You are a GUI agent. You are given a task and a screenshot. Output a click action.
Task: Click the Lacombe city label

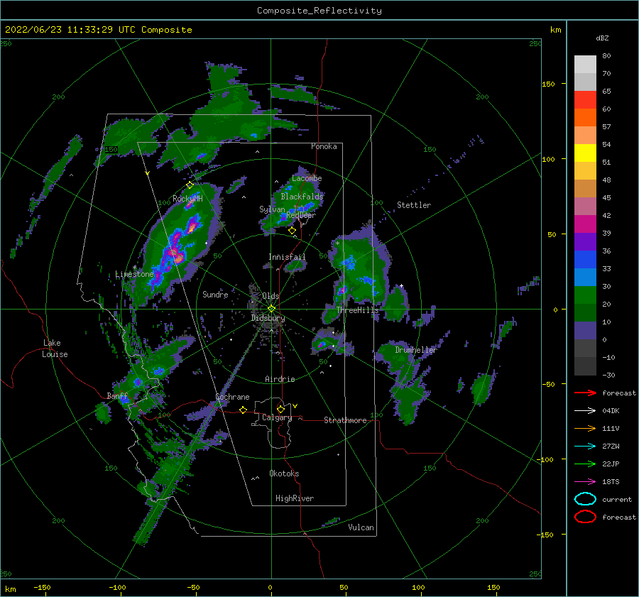click(307, 178)
